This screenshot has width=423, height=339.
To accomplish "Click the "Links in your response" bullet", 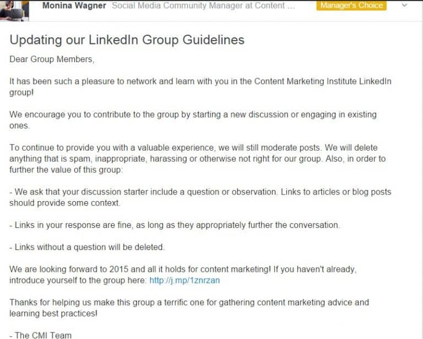I will coord(175,225).
